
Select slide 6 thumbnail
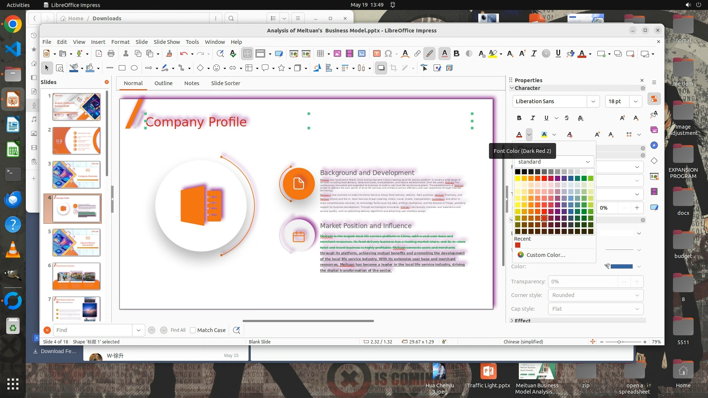tap(76, 276)
